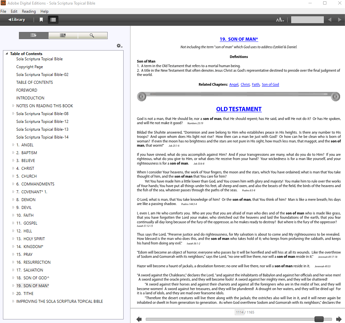The height and width of the screenshot is (323, 345).
Task: Expand the 4. CHRIST chapter
Action: click(x=13, y=168)
